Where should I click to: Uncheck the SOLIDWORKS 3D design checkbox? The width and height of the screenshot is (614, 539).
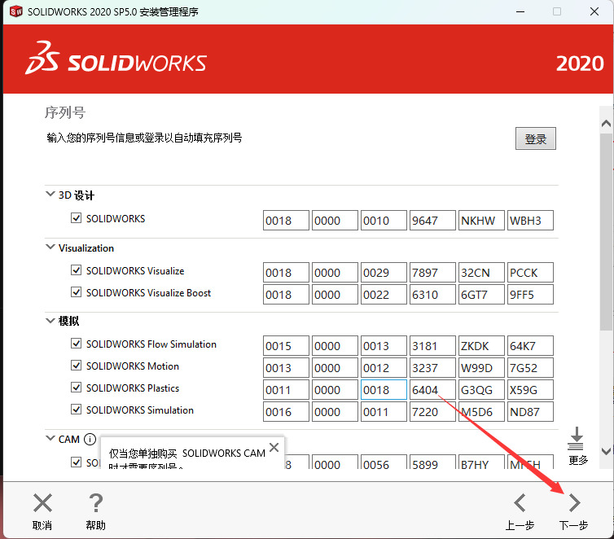click(76, 218)
